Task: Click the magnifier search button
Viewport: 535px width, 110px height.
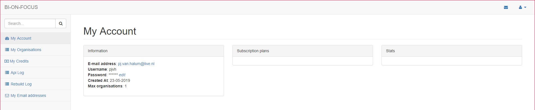Action: [61, 23]
